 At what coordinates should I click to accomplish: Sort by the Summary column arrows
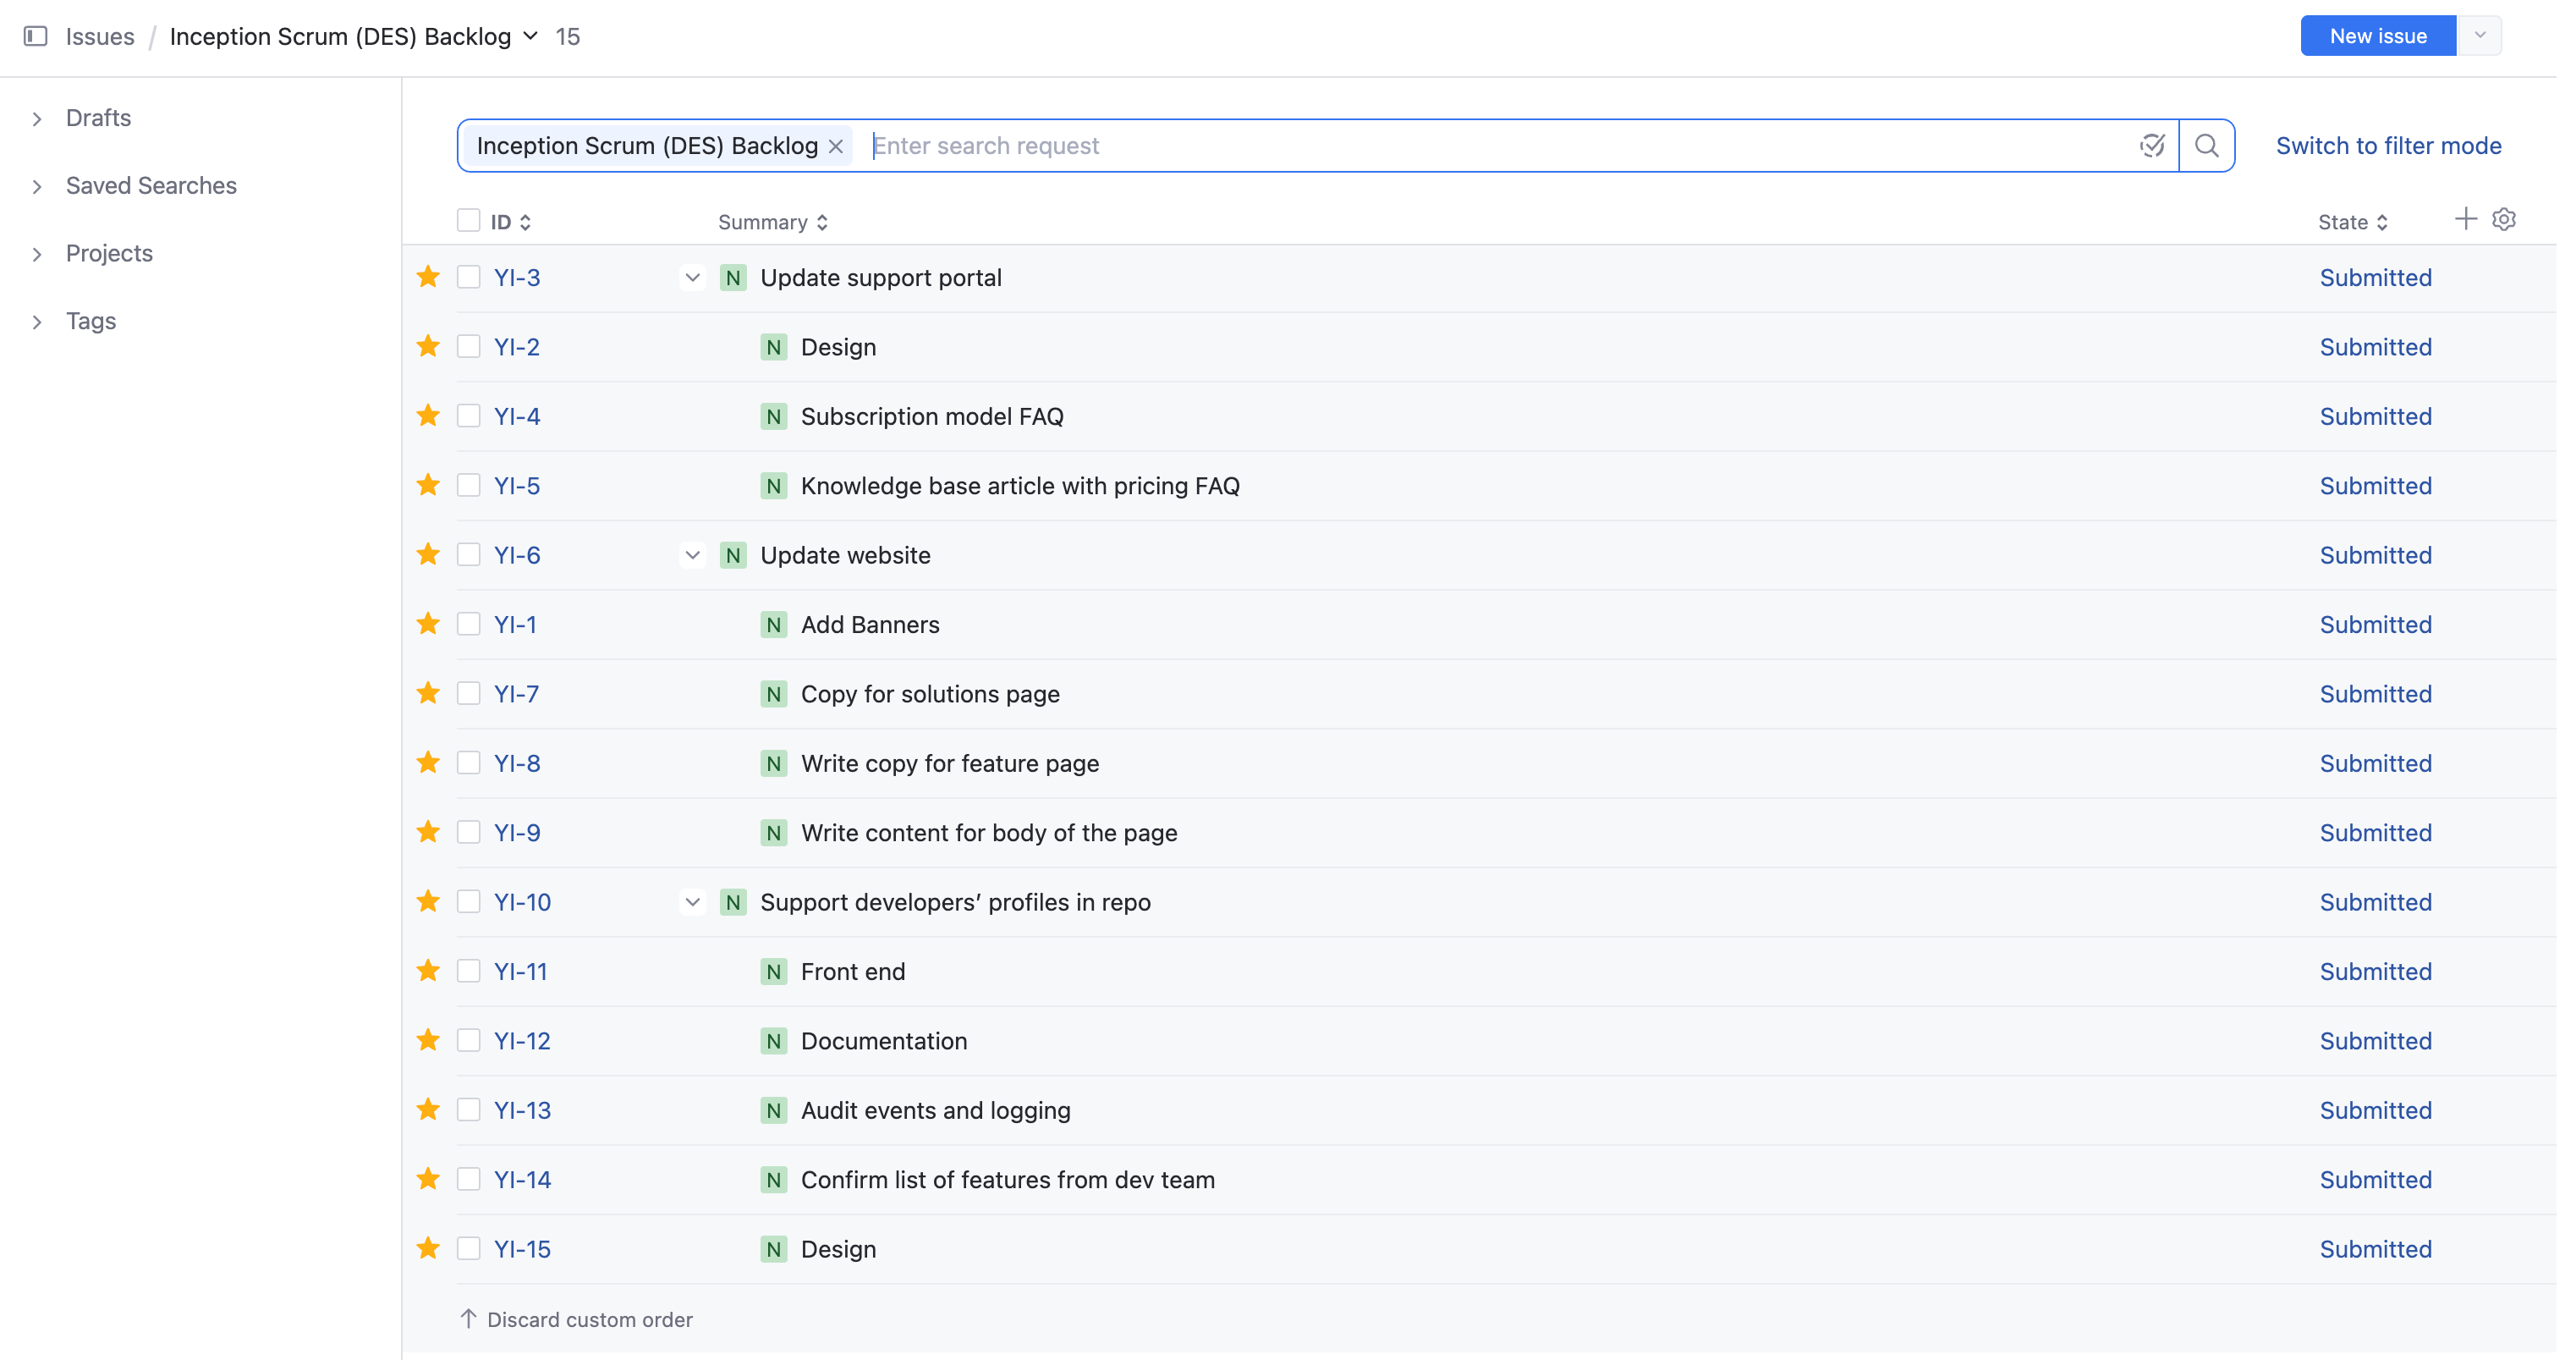pyautogui.click(x=822, y=221)
